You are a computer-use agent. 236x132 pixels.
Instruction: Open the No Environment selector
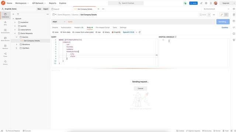pyautogui.click(x=216, y=9)
